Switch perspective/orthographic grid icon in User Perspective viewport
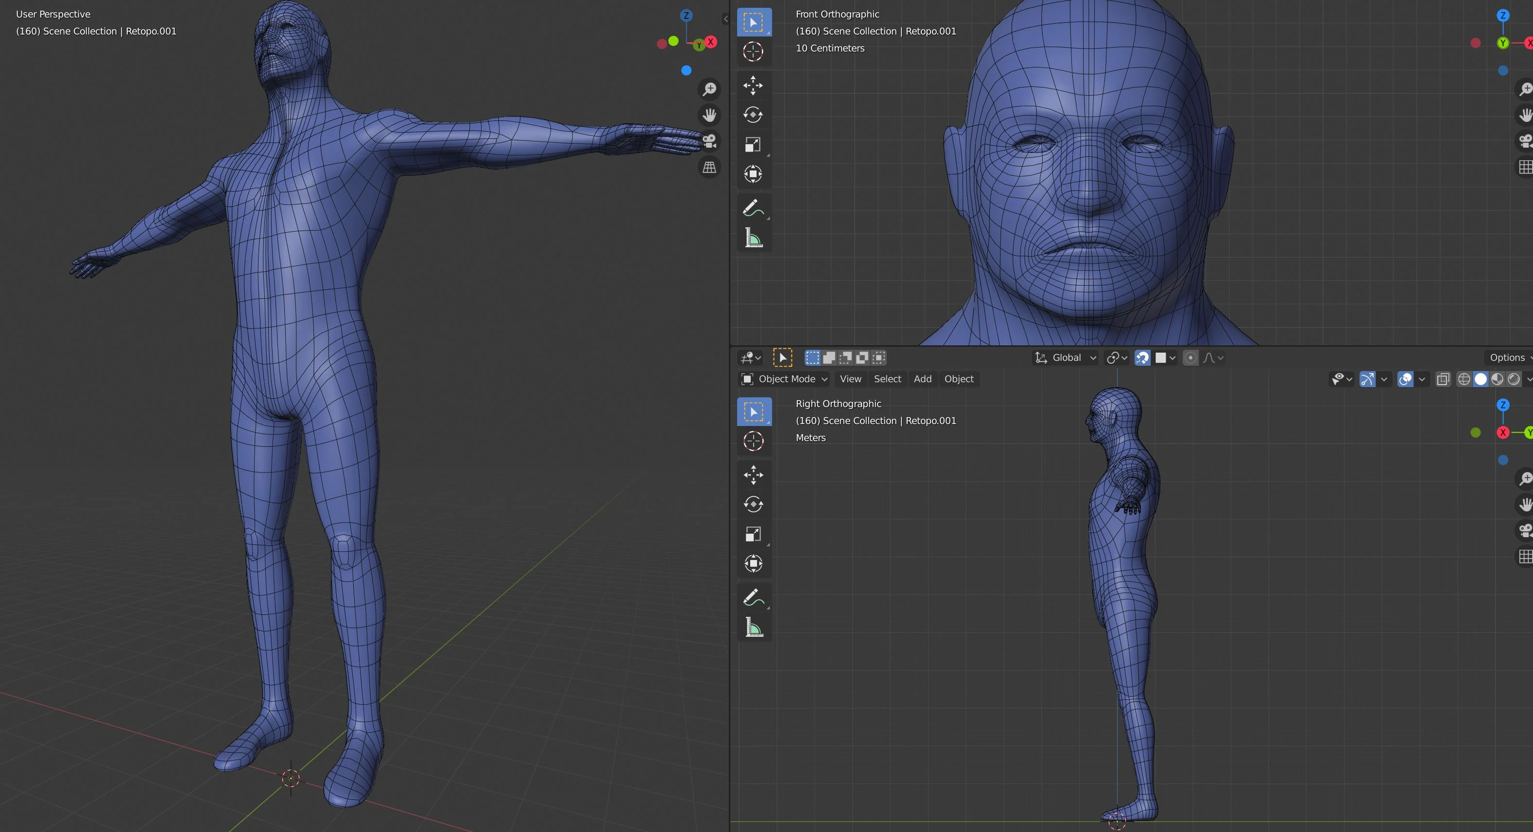The image size is (1533, 832). click(x=709, y=168)
